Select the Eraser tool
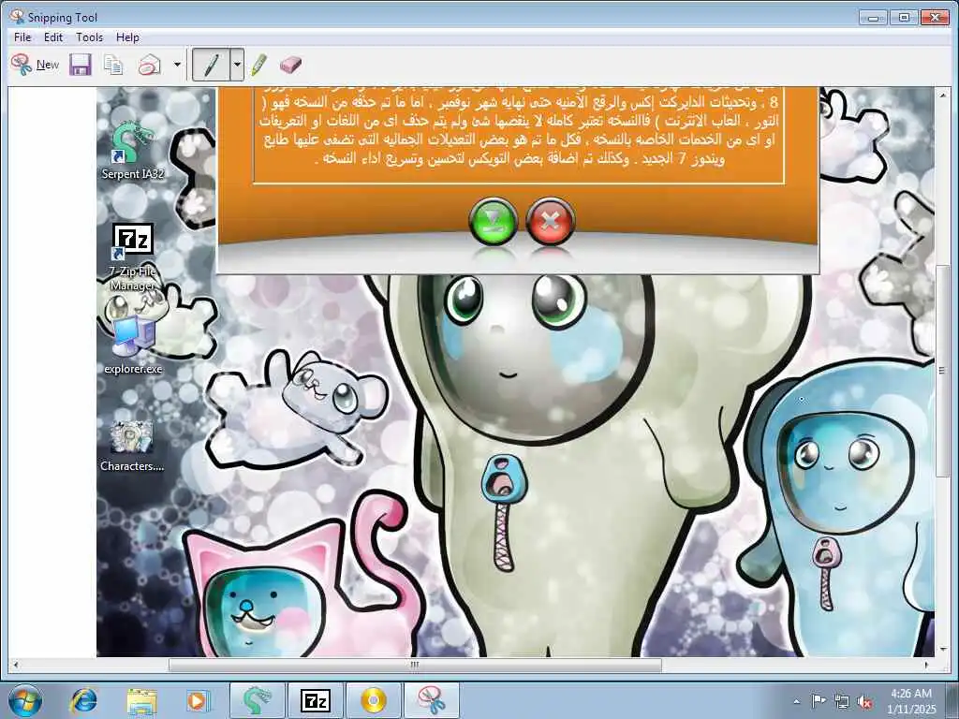 (x=290, y=65)
